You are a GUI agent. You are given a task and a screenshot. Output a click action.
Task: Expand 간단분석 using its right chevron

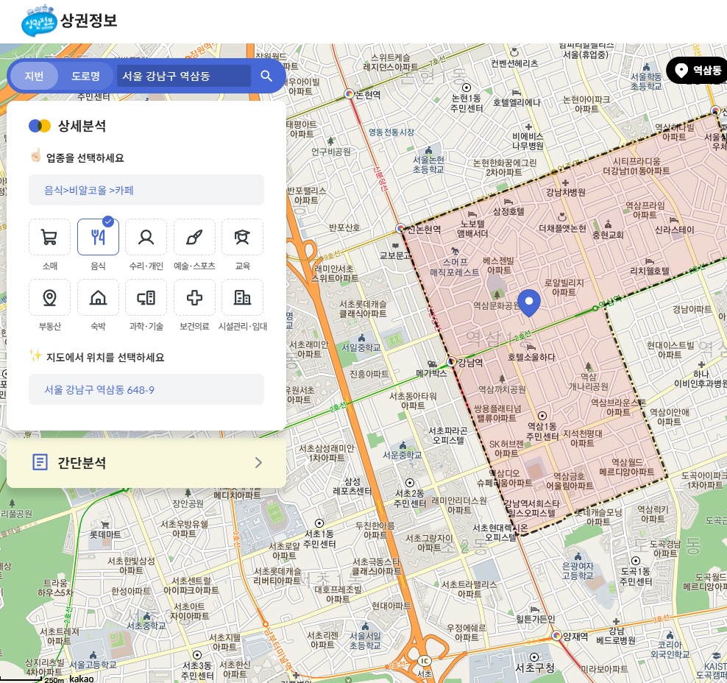(x=258, y=464)
